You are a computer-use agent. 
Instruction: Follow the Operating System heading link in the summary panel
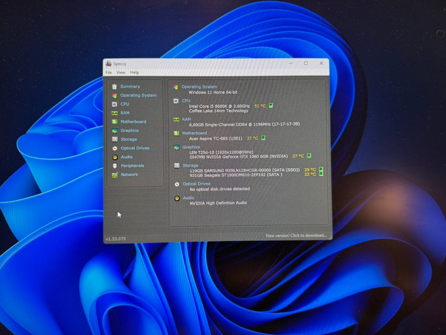[199, 87]
